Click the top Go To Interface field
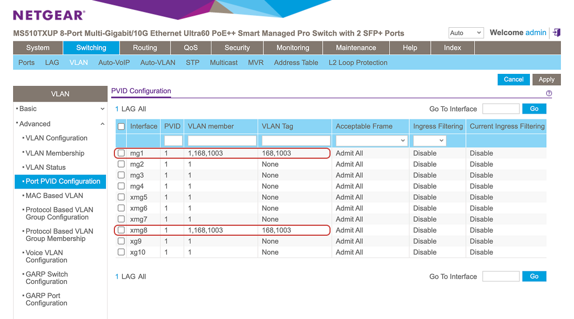 pos(501,108)
